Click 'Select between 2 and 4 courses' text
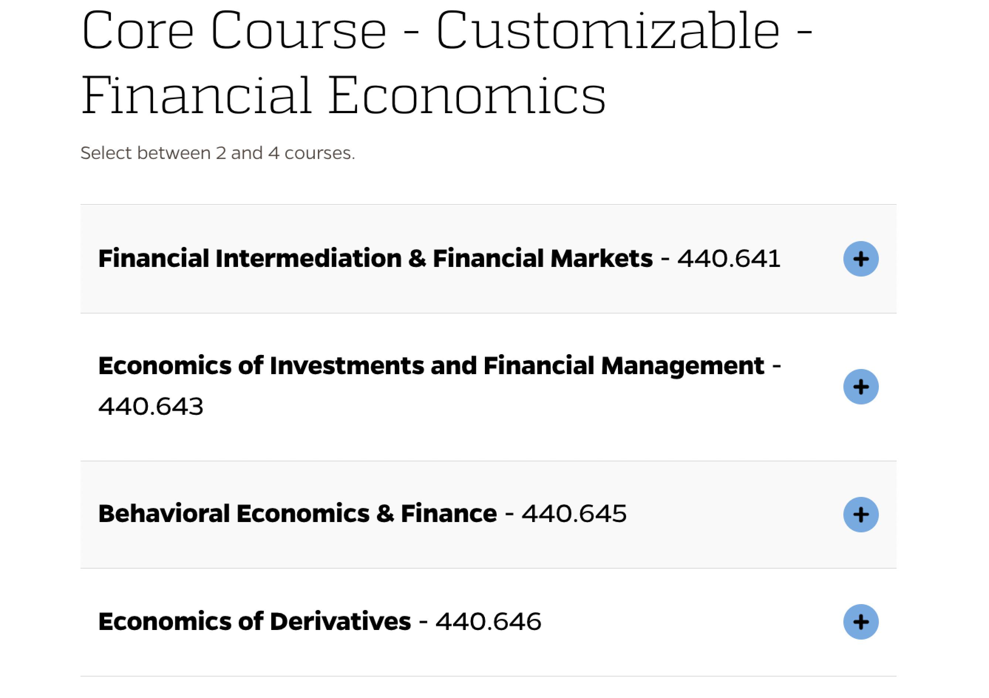 click(218, 153)
